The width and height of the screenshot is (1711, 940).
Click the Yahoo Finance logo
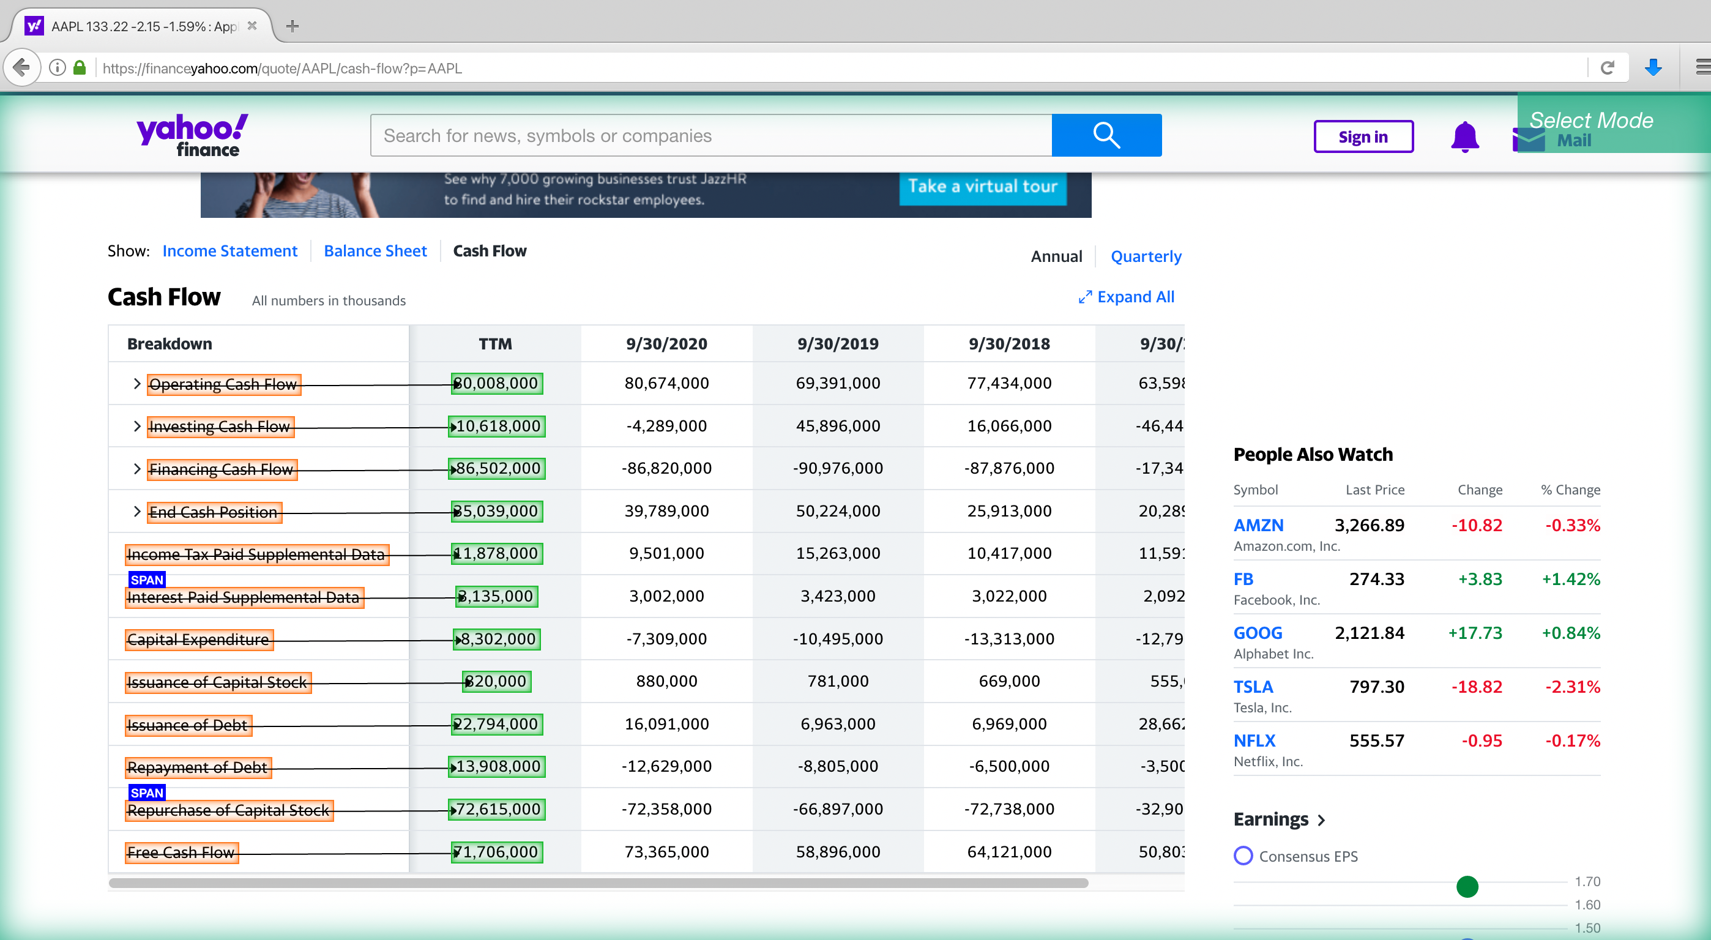(192, 135)
